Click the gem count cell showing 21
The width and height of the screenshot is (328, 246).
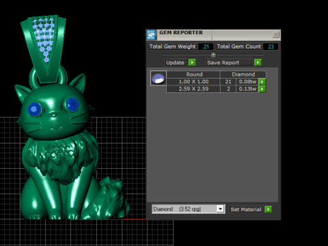tap(228, 81)
